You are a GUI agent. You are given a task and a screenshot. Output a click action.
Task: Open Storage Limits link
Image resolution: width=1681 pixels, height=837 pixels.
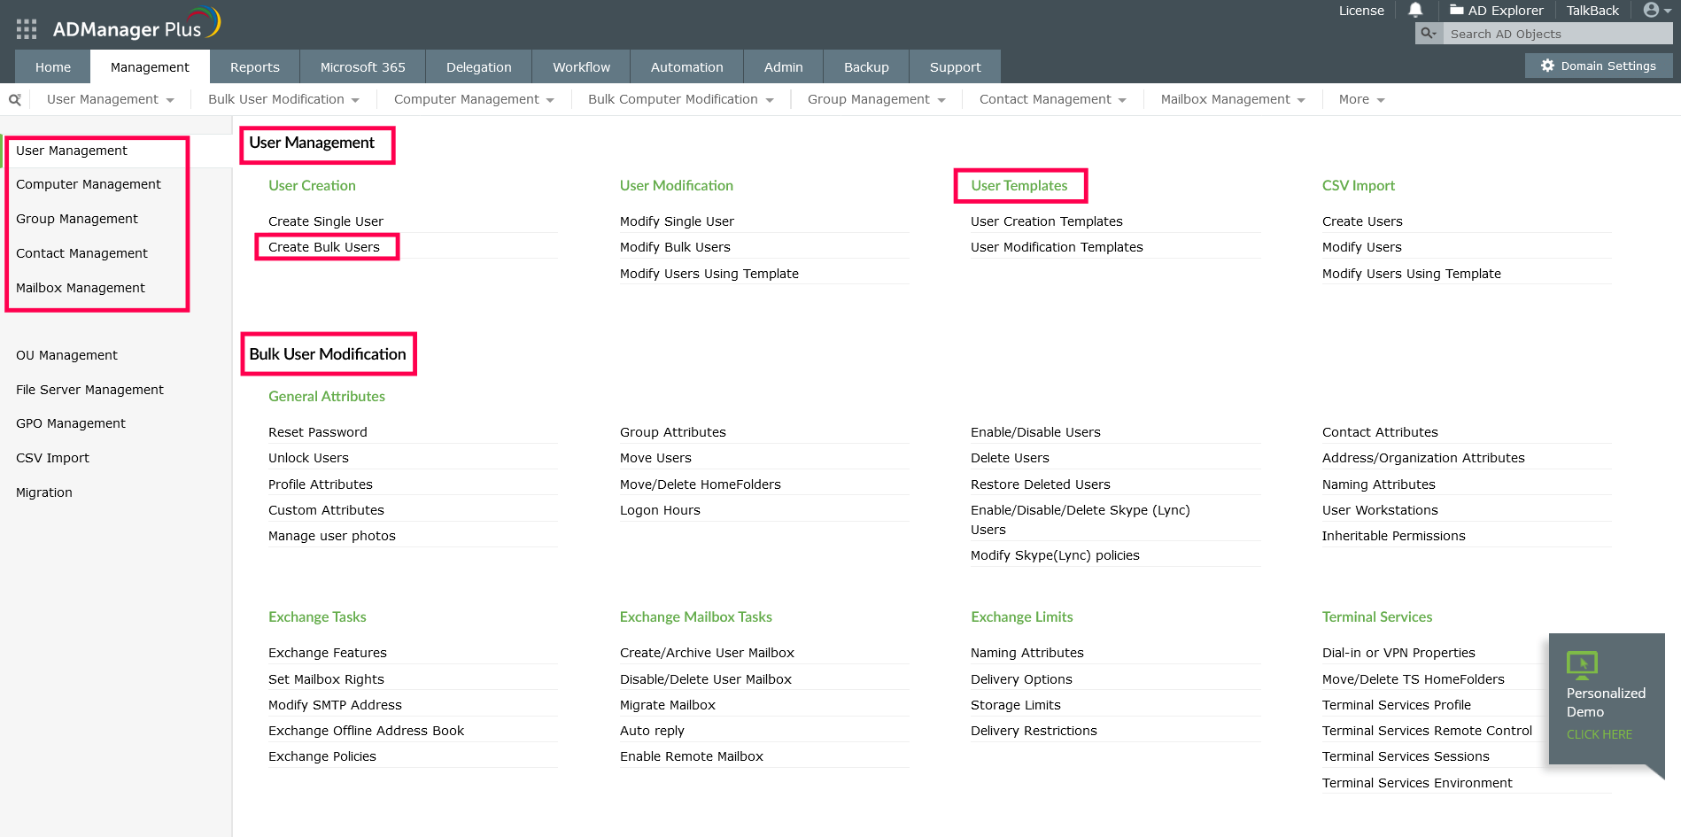pos(1015,705)
